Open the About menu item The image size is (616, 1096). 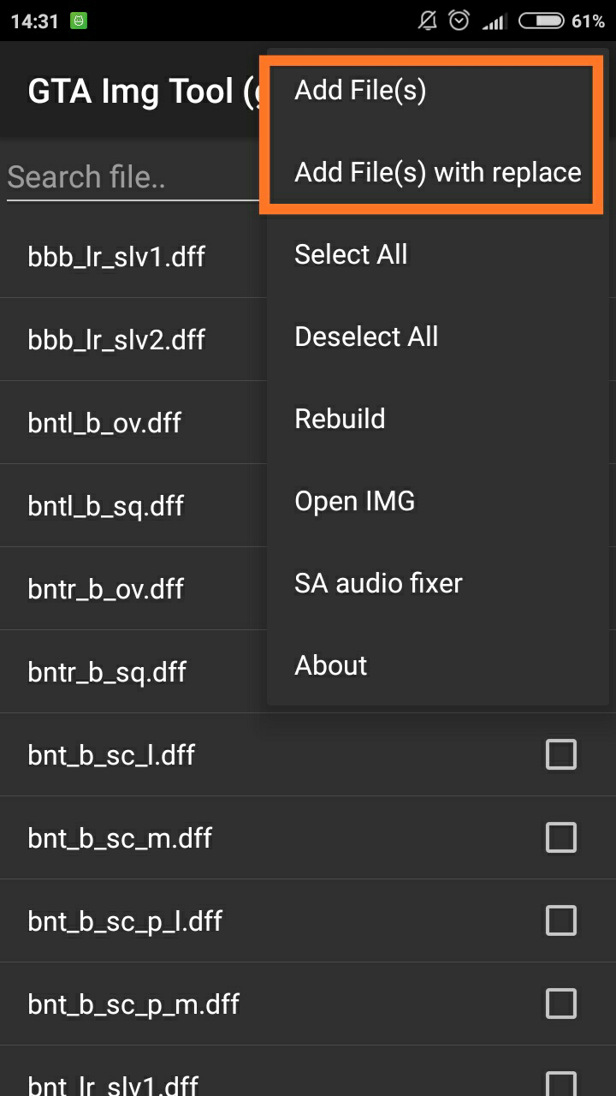[438, 665]
